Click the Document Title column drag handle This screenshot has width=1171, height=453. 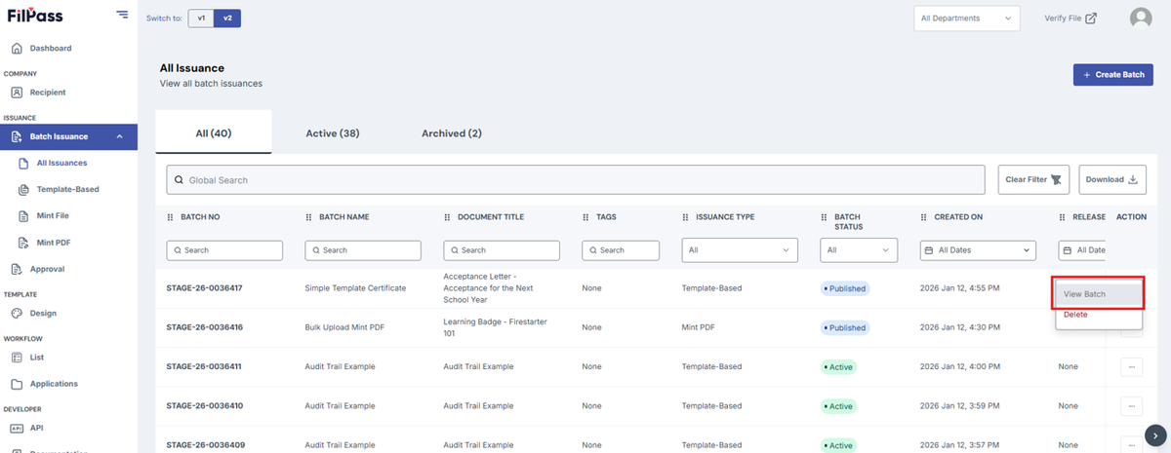[x=447, y=217]
